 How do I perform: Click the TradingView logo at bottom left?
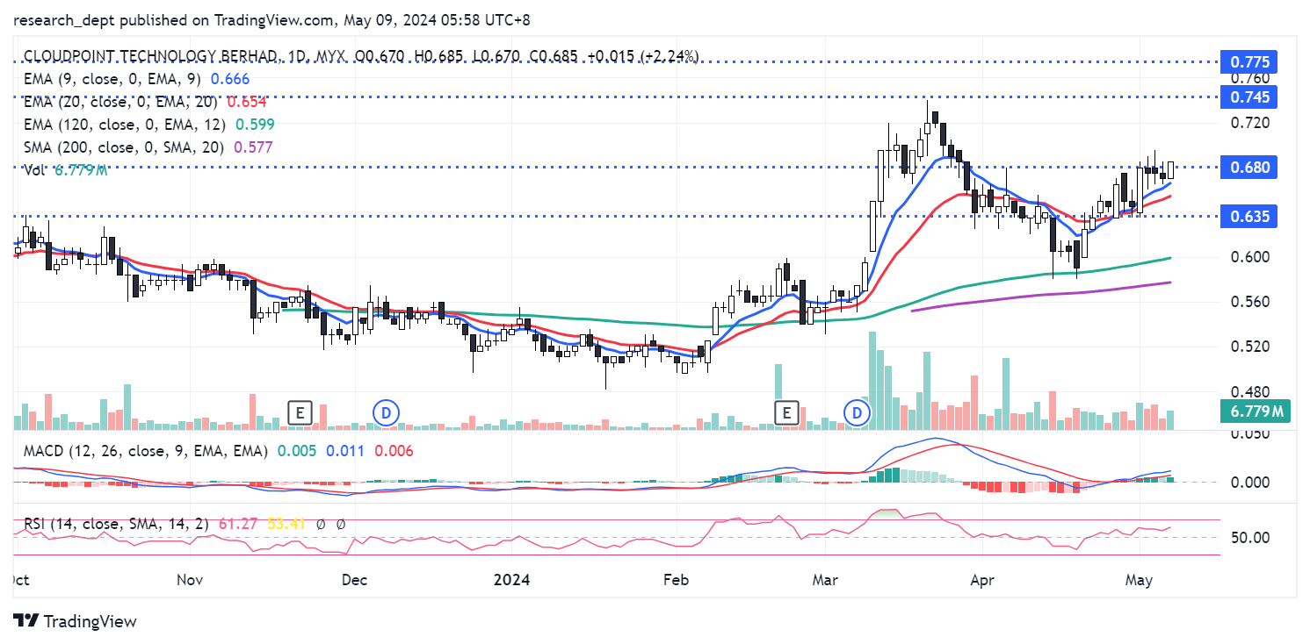[x=76, y=621]
